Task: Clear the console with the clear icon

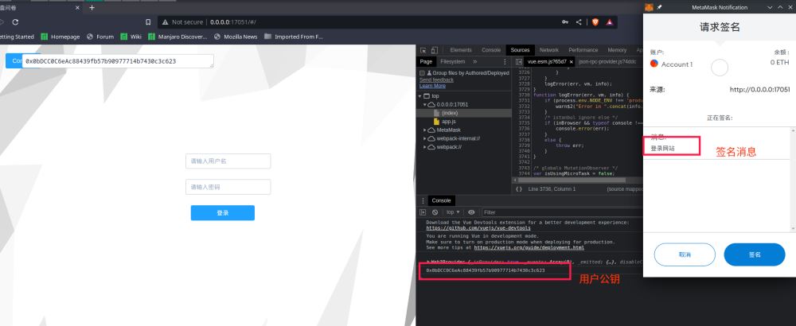Action: point(435,212)
